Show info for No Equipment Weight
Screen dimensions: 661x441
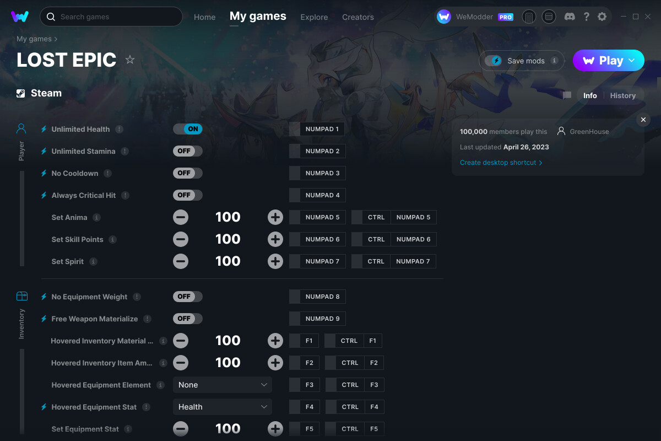click(137, 297)
